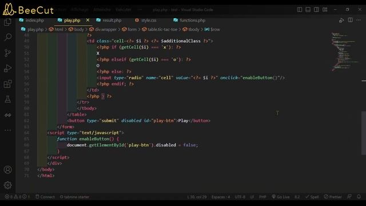Click line number 62 in the gutter
This screenshot has height=206, width=366.
point(27,121)
